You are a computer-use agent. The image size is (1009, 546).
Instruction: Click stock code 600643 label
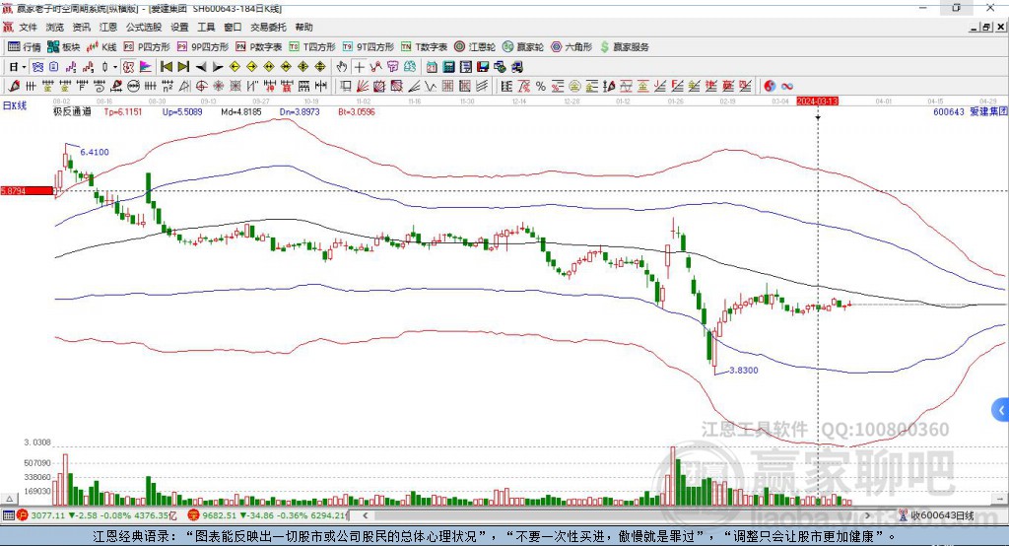(949, 112)
